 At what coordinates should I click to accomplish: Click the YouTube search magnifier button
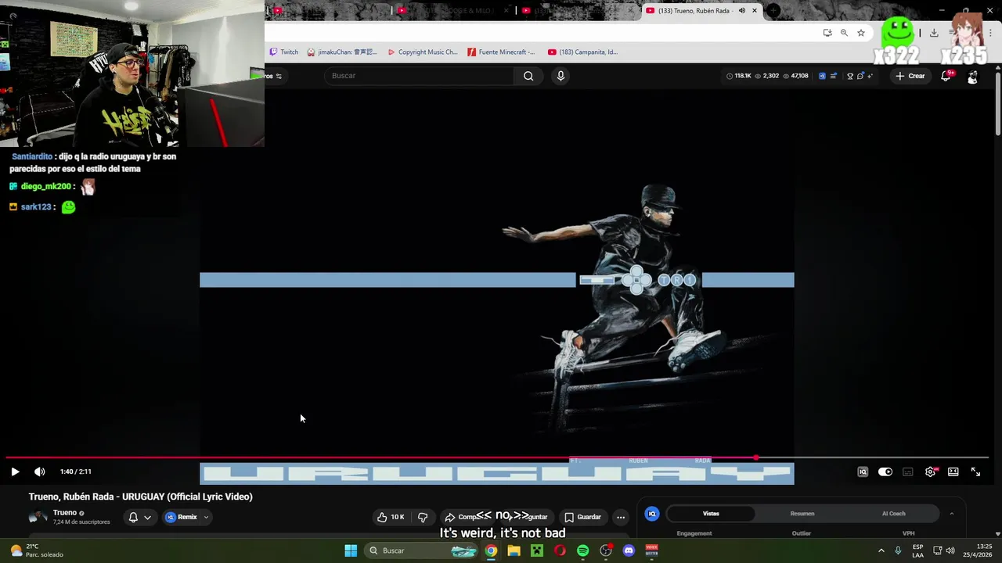(x=528, y=76)
